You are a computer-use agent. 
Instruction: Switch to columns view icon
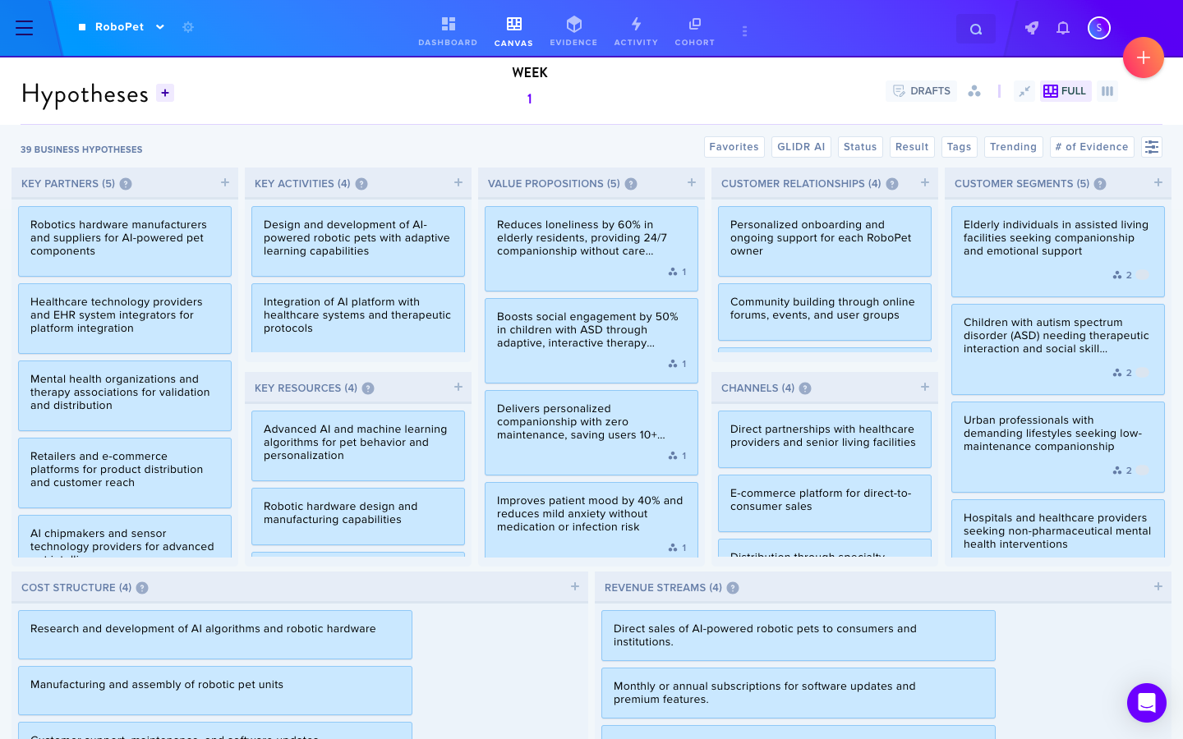tap(1107, 91)
